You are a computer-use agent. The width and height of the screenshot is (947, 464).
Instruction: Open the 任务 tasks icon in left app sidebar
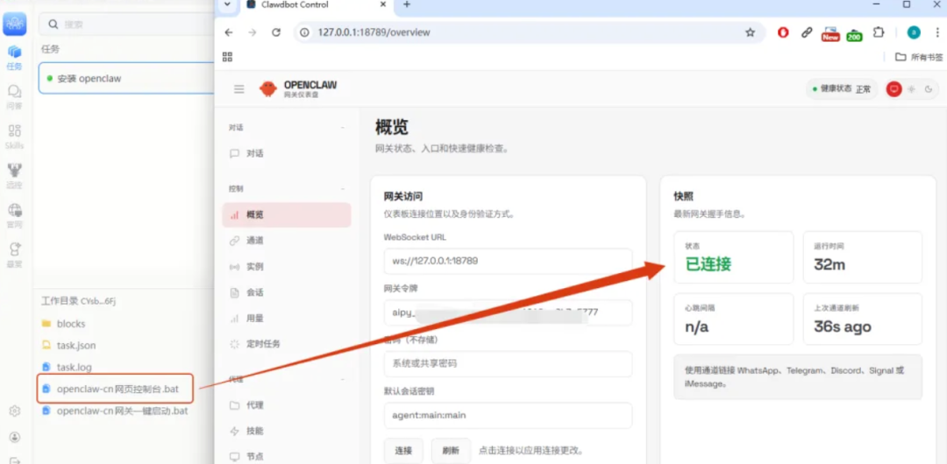(x=15, y=58)
